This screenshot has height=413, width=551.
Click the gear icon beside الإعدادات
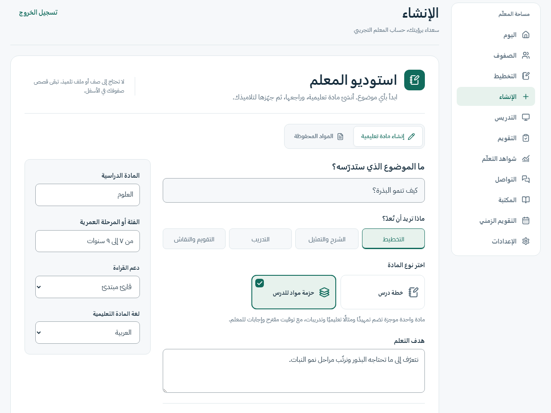click(526, 241)
